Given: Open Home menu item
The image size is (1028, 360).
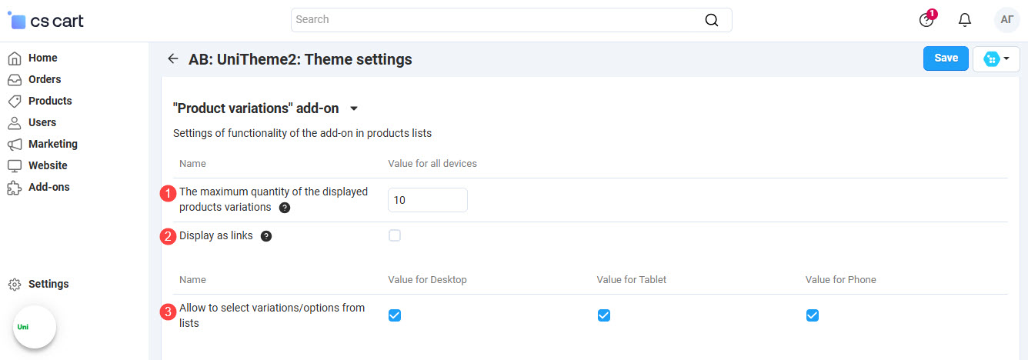Looking at the screenshot, I should pos(43,58).
